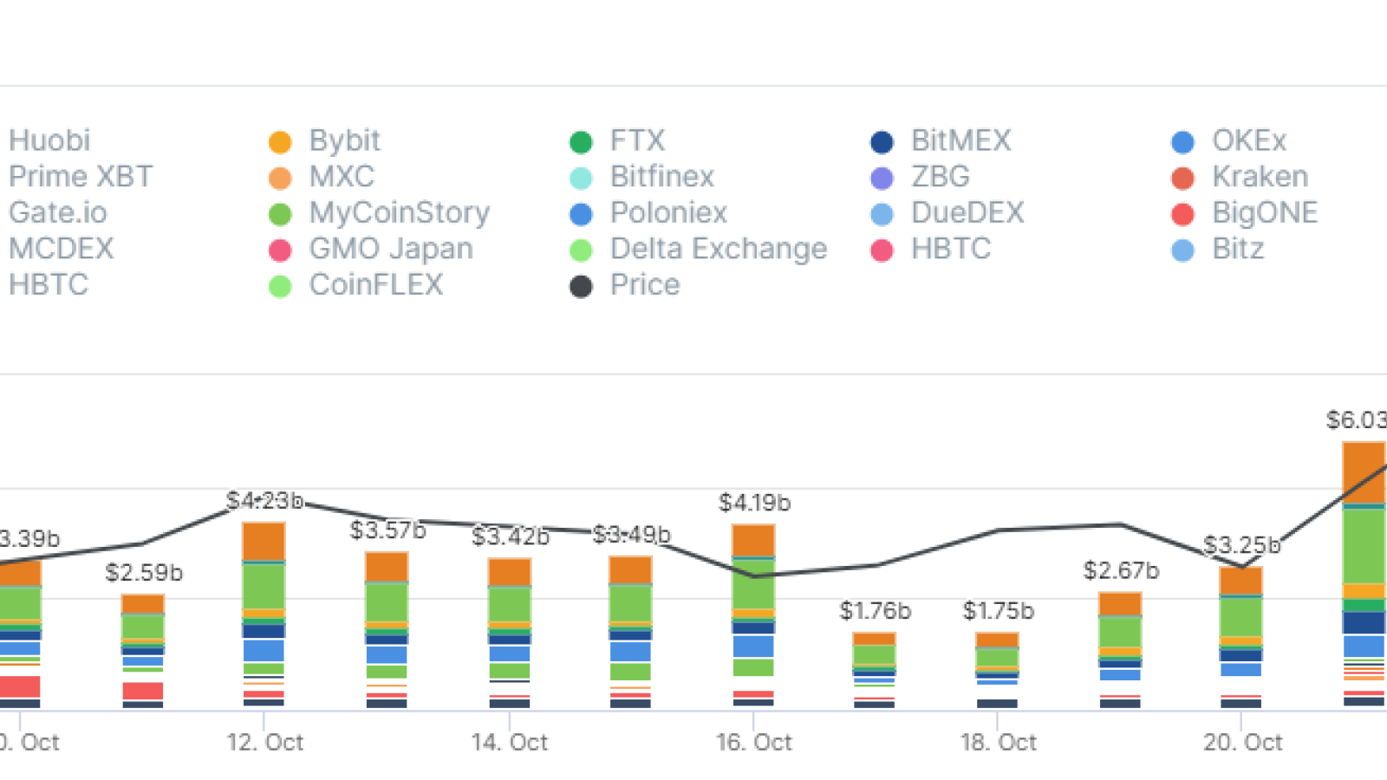Toggle the MXC legend entry
Screen dimensions: 1387x780
pyautogui.click(x=321, y=177)
